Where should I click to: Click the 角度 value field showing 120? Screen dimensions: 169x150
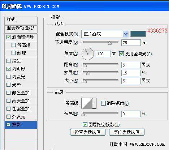(103, 54)
